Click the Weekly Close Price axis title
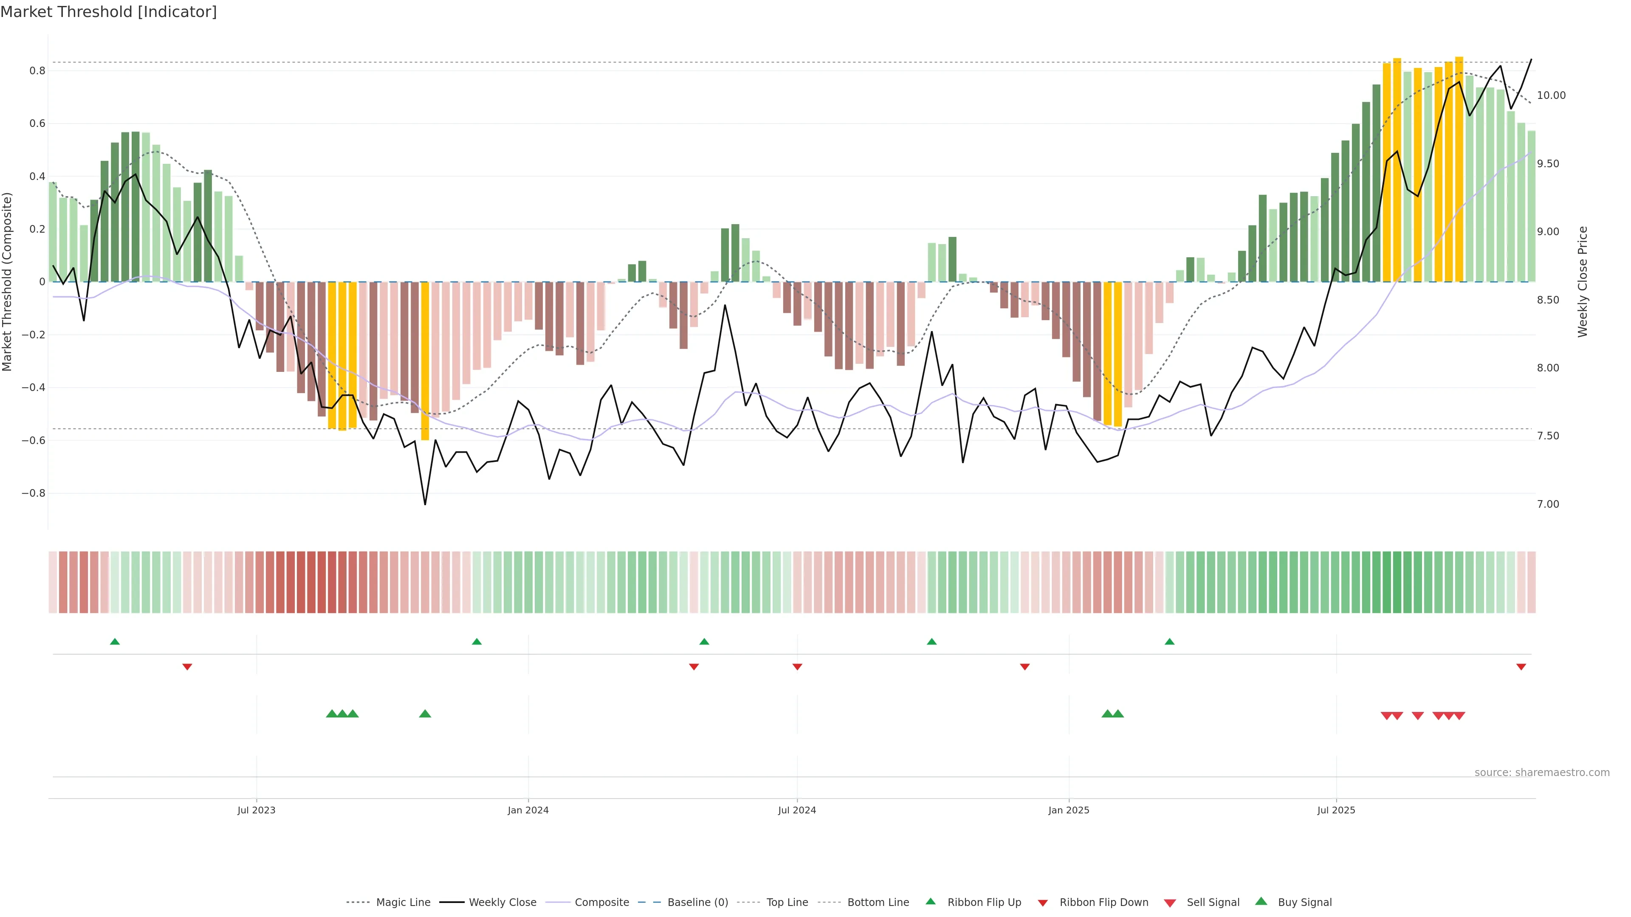Image resolution: width=1631 pixels, height=917 pixels. tap(1582, 281)
